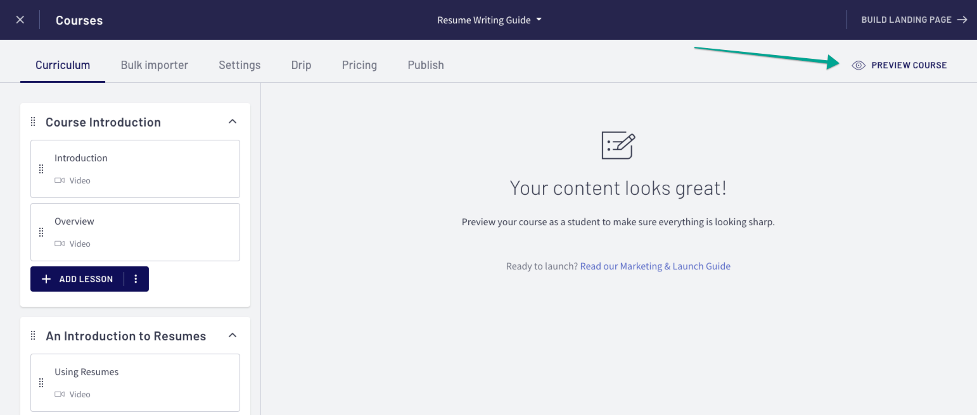Collapse the Course Introduction section
The image size is (977, 415).
click(x=233, y=121)
